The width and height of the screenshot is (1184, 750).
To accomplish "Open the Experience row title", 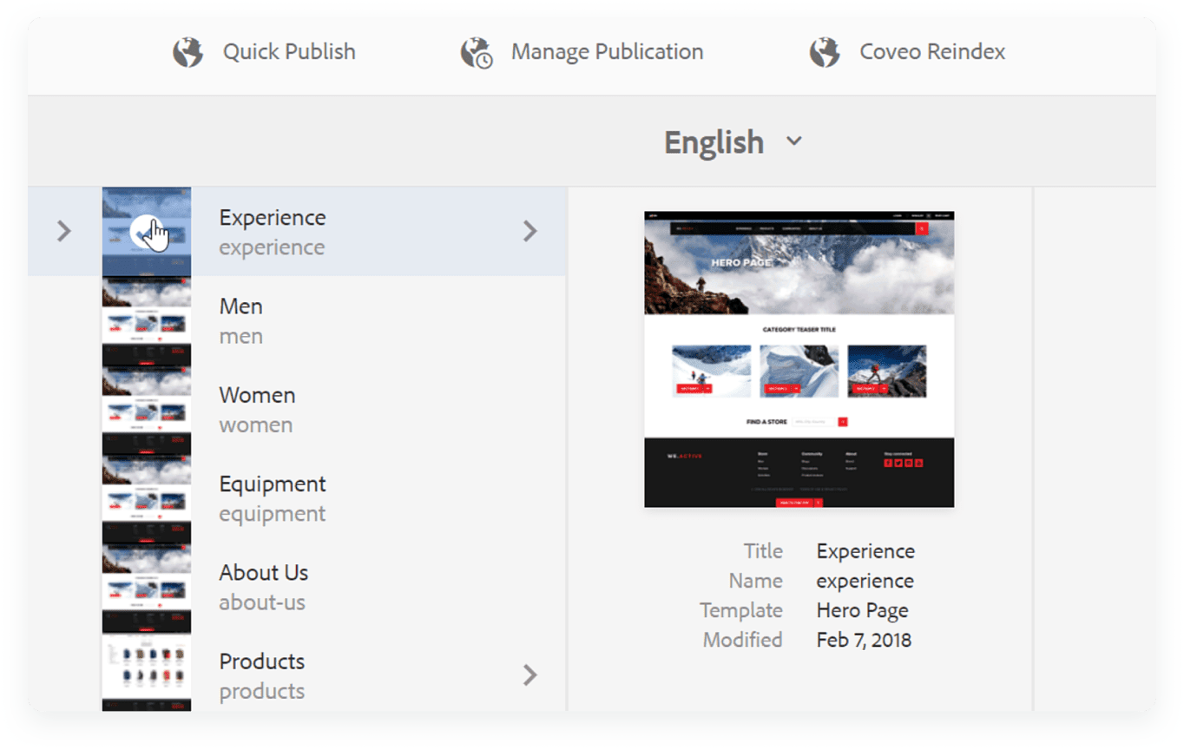I will point(273,218).
